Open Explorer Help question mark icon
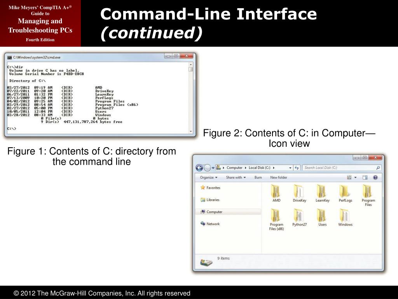Screen dimensions: 398x299 (375, 178)
